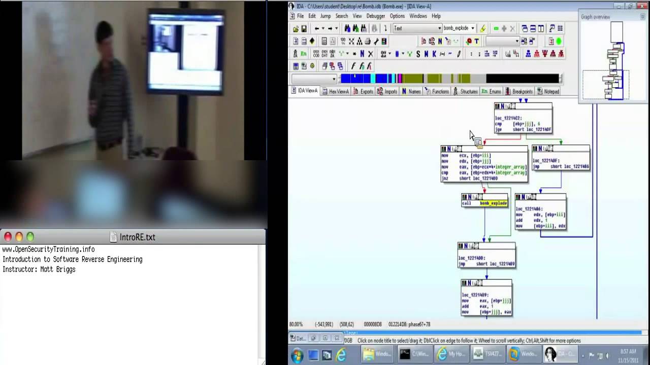Image resolution: width=650 pixels, height=365 pixels.
Task: Open the Search menu
Action: [342, 16]
